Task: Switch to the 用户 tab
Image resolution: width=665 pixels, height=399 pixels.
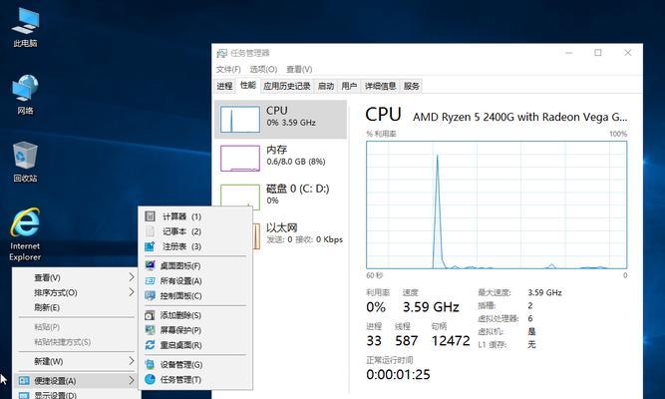Action: 349,86
